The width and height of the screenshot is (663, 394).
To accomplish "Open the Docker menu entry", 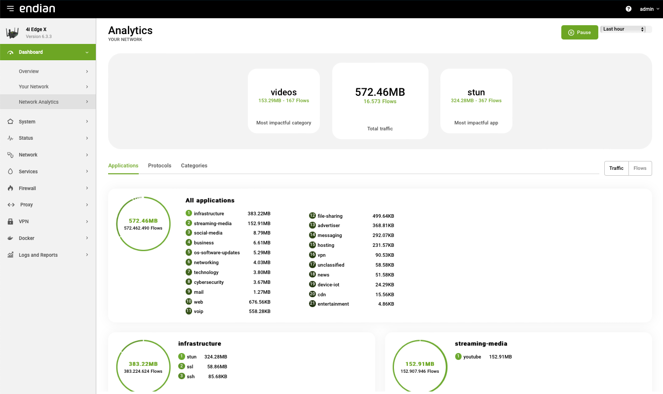I will pyautogui.click(x=48, y=238).
